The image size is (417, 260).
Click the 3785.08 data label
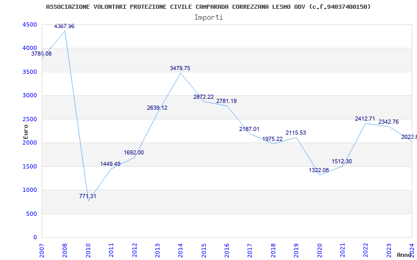coord(42,54)
